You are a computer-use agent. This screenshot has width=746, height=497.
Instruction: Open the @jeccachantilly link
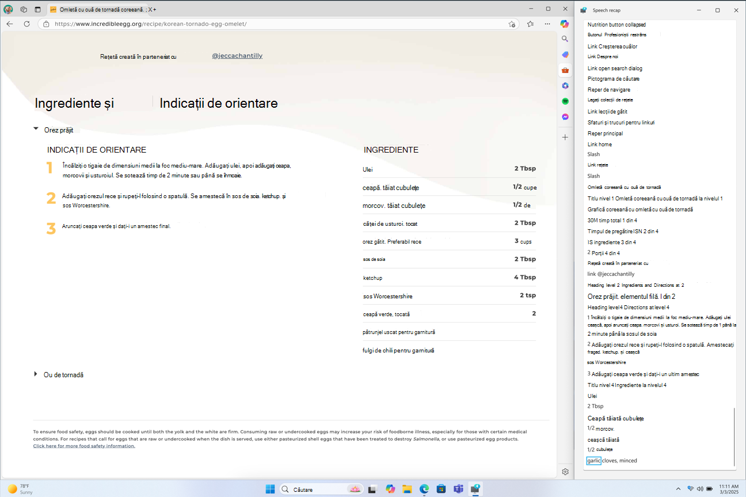tap(237, 56)
